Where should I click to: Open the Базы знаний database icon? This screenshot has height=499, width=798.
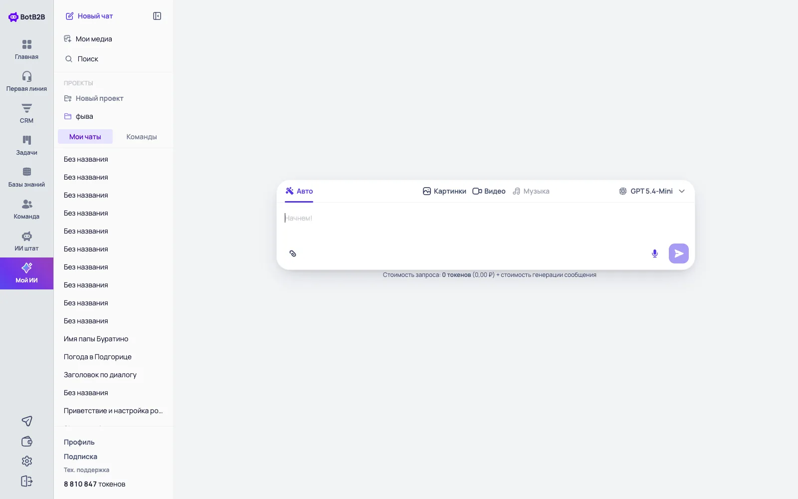27,172
